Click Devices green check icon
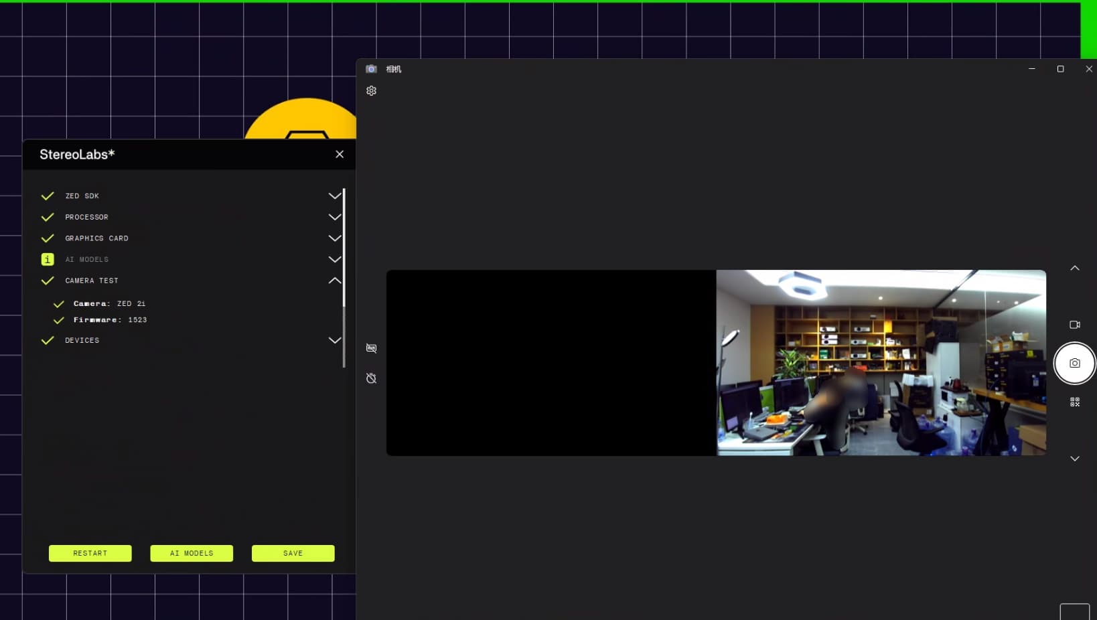1097x620 pixels. tap(48, 340)
